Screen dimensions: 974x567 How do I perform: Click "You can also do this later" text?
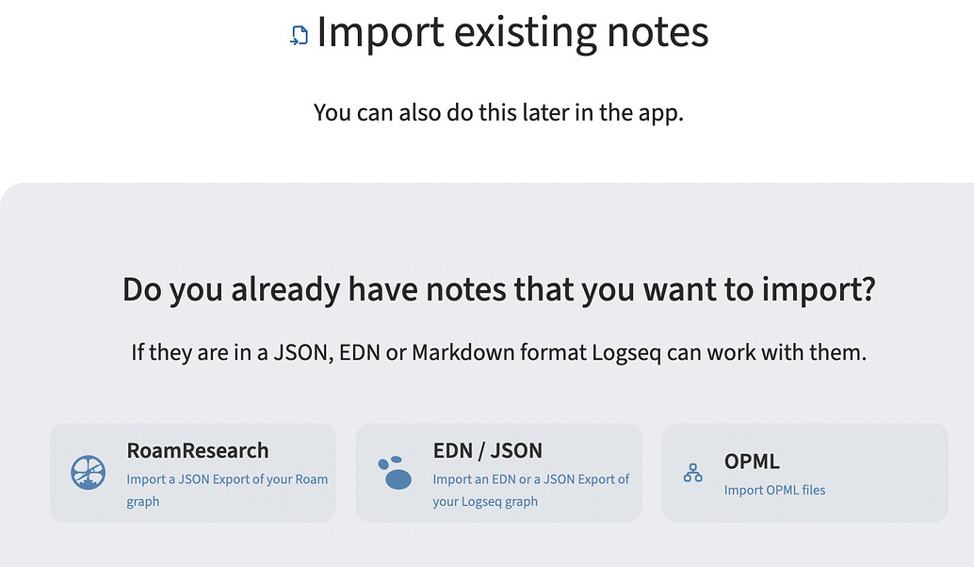(498, 112)
